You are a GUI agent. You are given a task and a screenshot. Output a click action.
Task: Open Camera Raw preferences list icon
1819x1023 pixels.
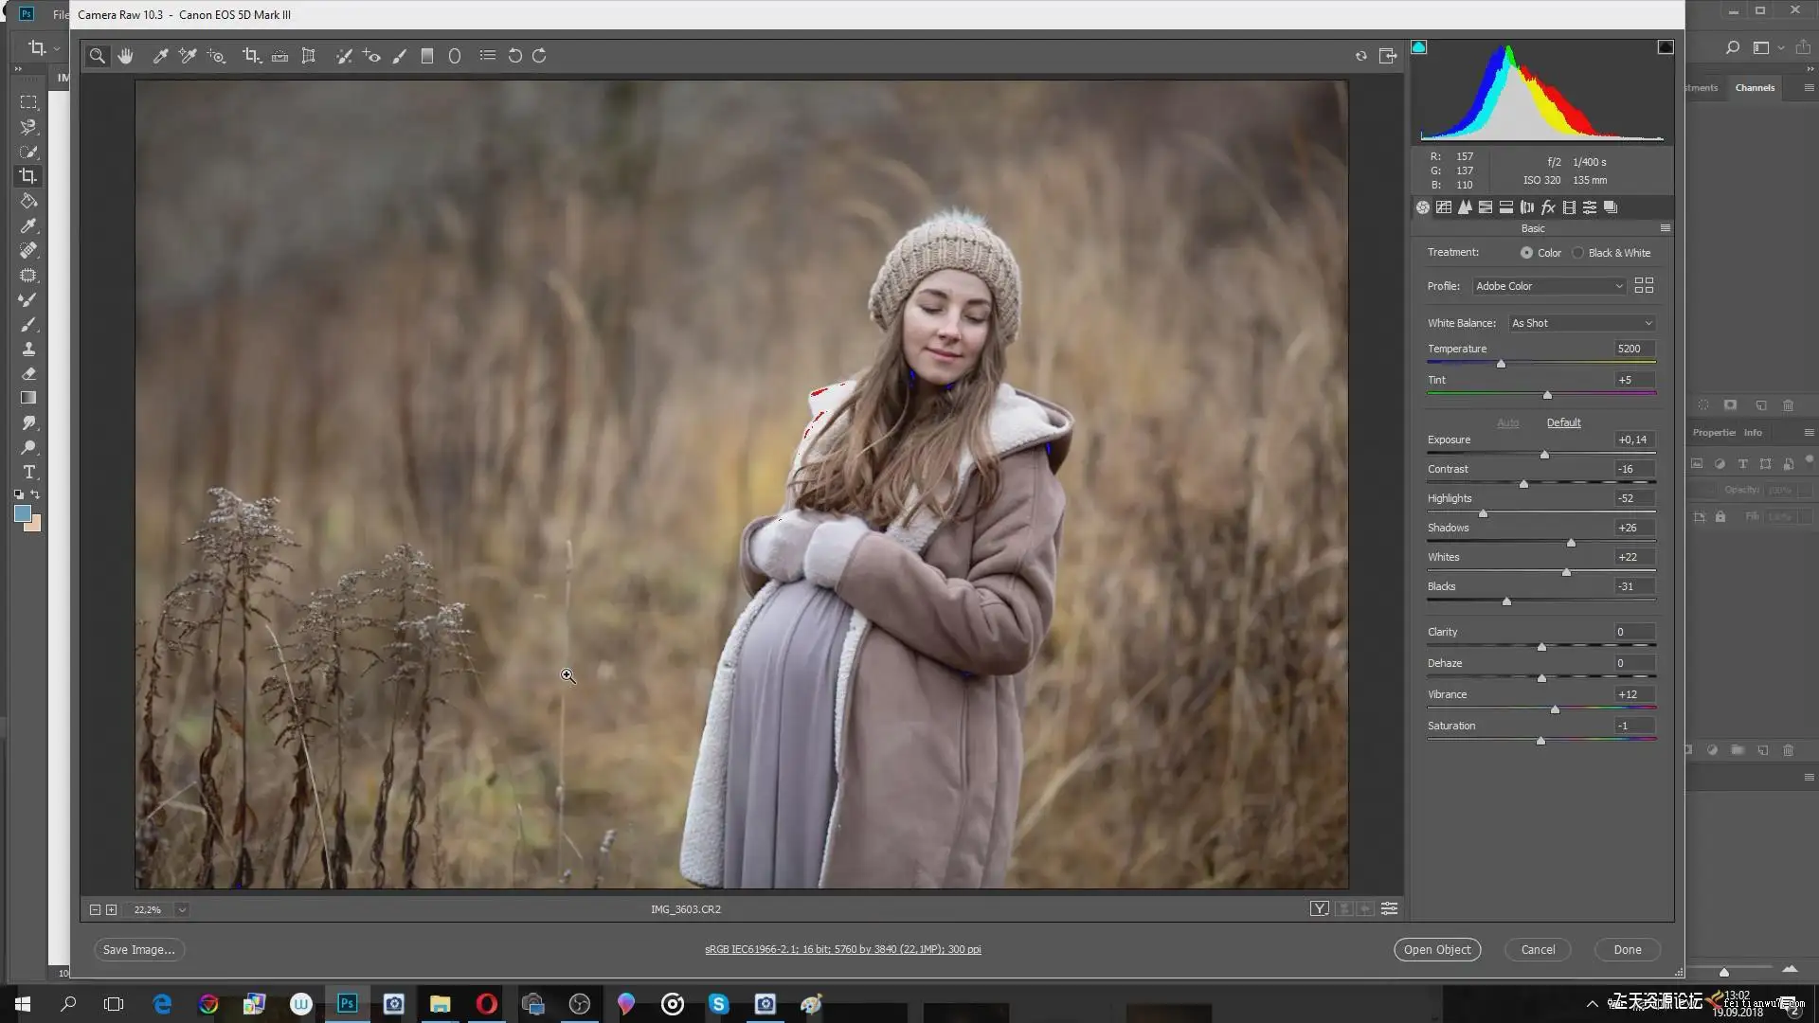pos(487,56)
